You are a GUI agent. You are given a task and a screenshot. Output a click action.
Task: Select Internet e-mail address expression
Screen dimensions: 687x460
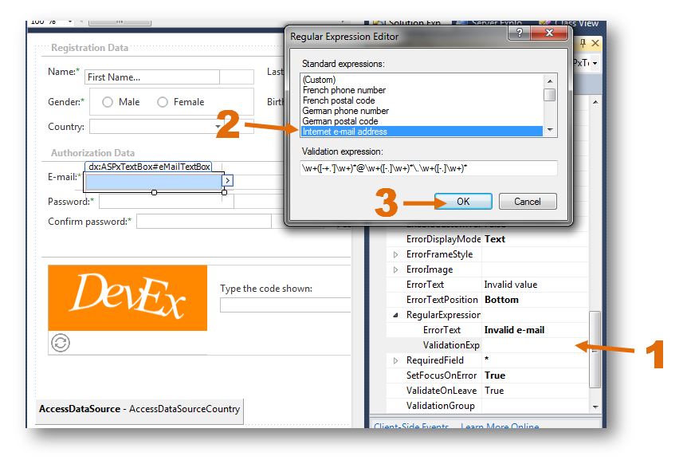tap(422, 132)
